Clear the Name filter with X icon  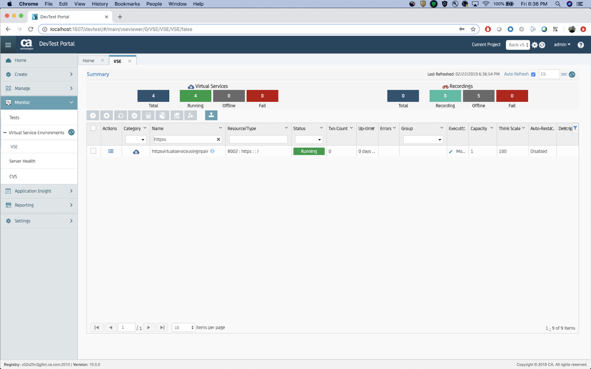click(x=218, y=140)
